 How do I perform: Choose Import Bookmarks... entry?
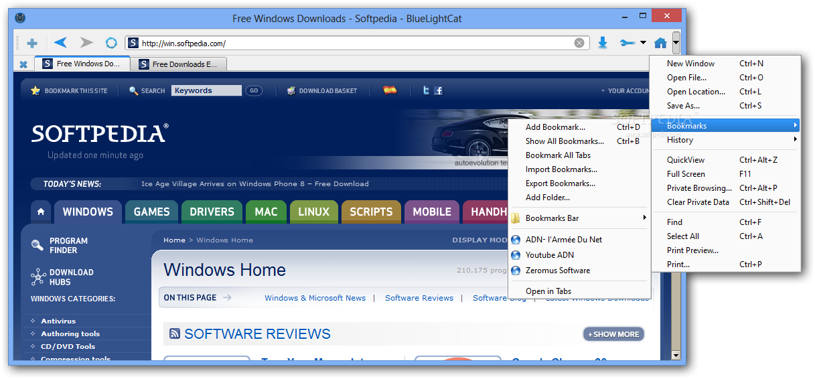(579, 169)
